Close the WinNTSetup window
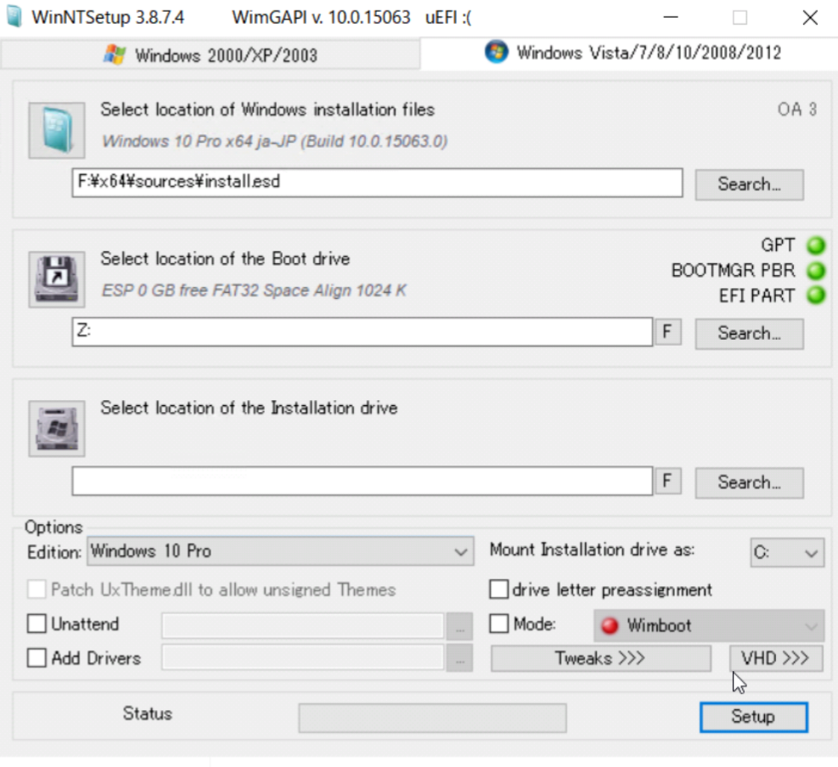Image resolution: width=838 pixels, height=767 pixels. pos(810,17)
